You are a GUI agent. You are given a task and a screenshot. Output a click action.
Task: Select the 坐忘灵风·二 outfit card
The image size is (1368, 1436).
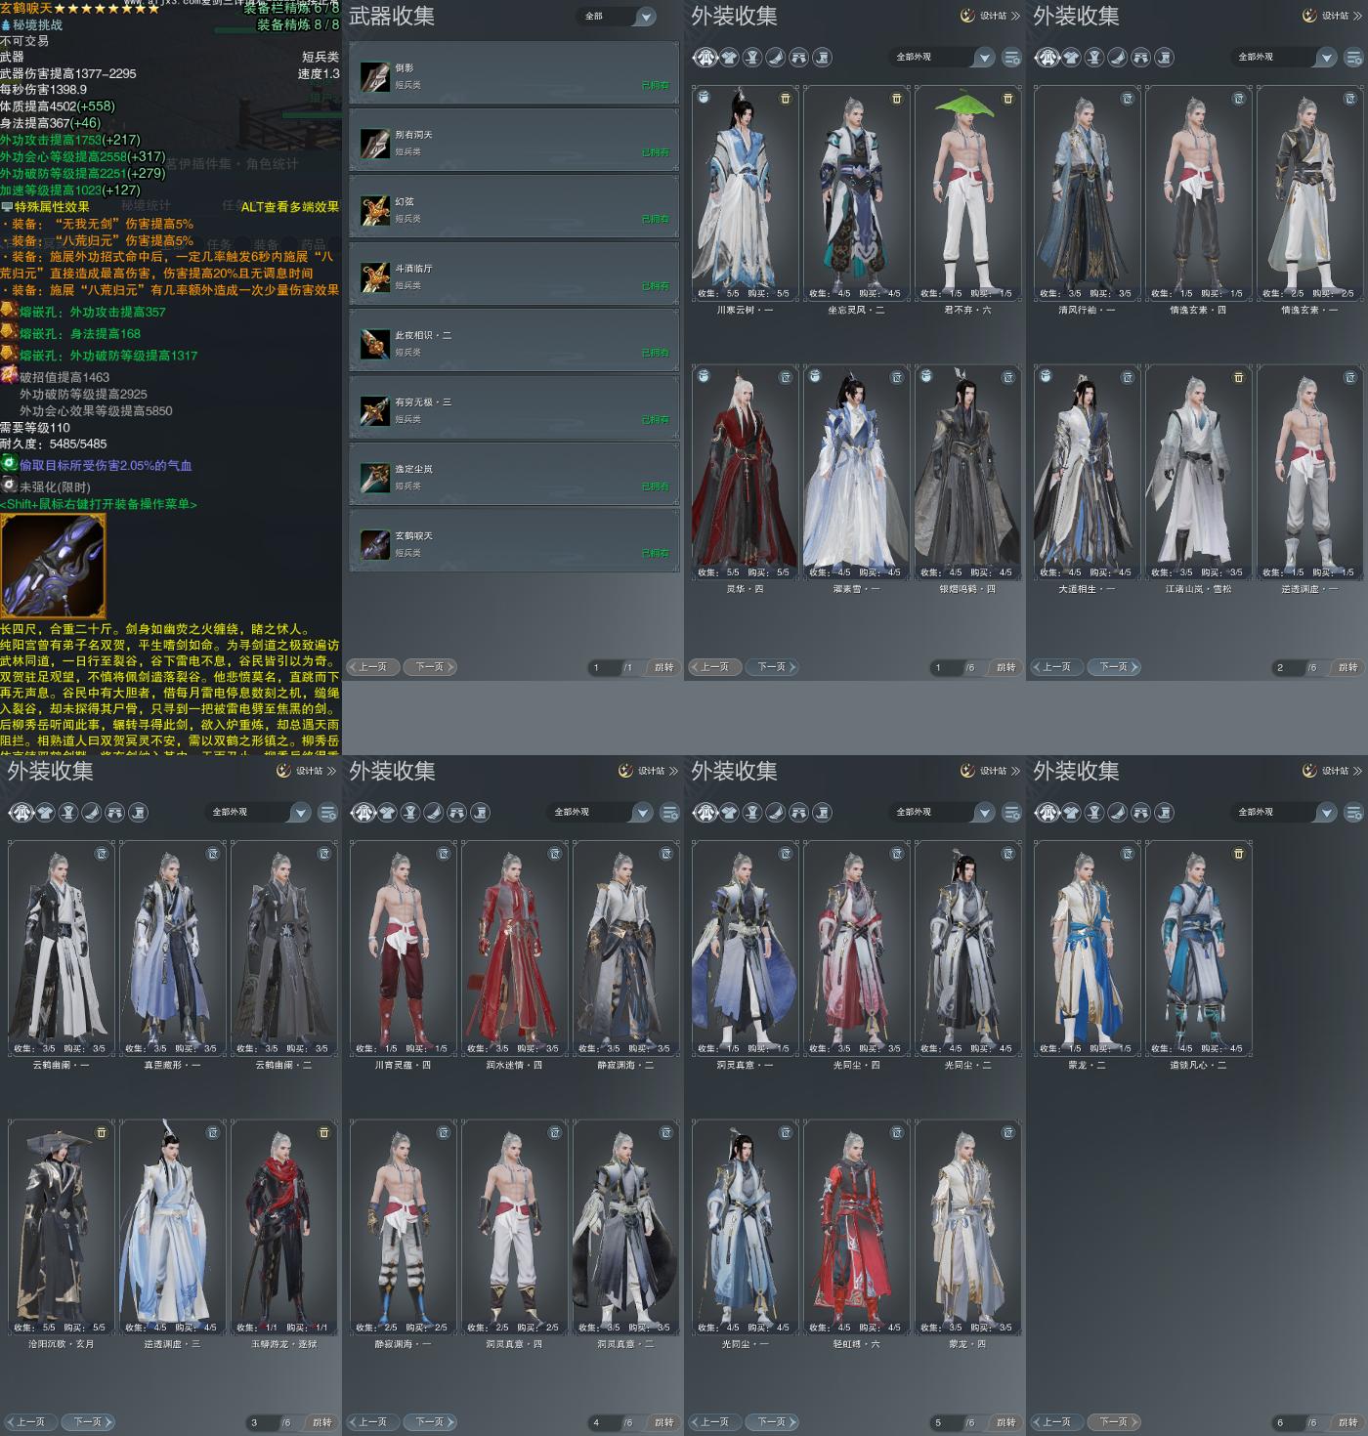click(856, 193)
